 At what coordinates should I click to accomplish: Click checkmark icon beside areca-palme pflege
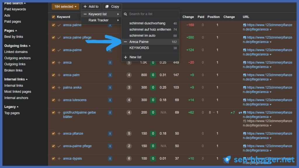(x=59, y=146)
